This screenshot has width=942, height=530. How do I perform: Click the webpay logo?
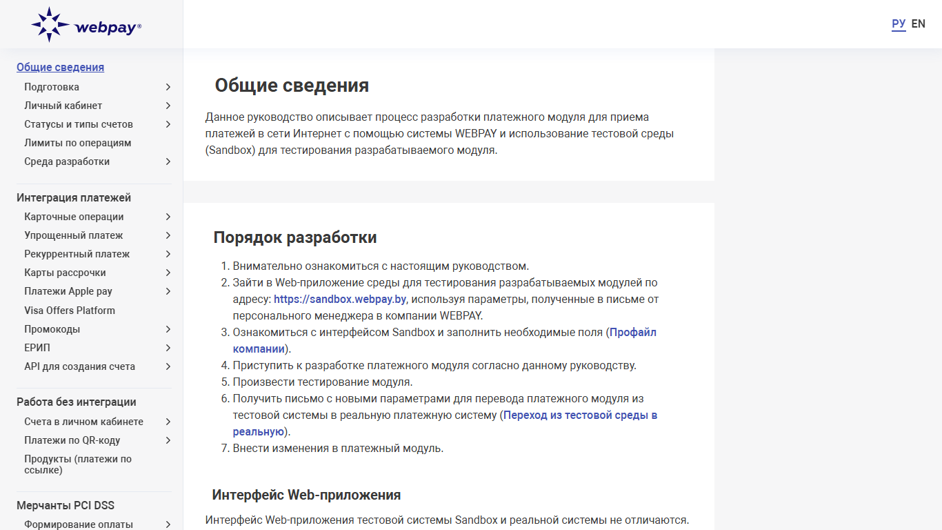(x=86, y=25)
